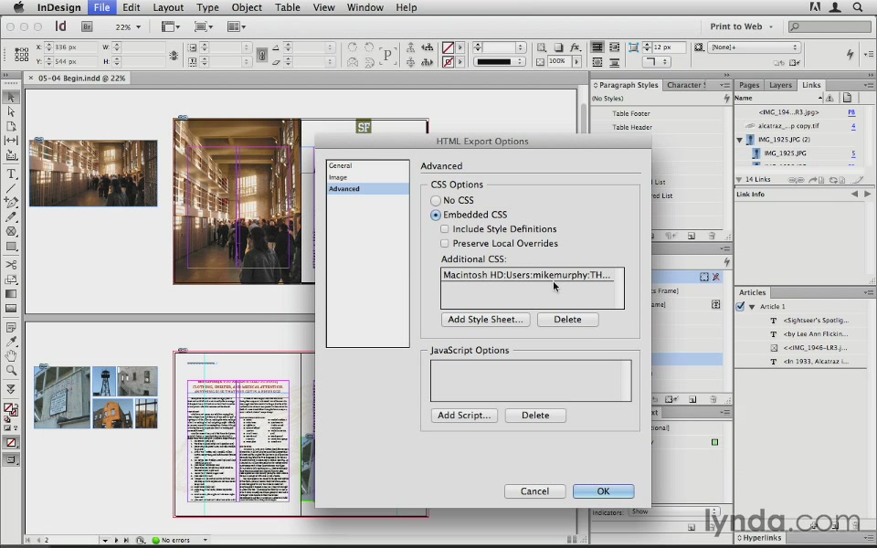Click the Add Style Sheet... button
Screen dimensions: 877x548
(485, 320)
